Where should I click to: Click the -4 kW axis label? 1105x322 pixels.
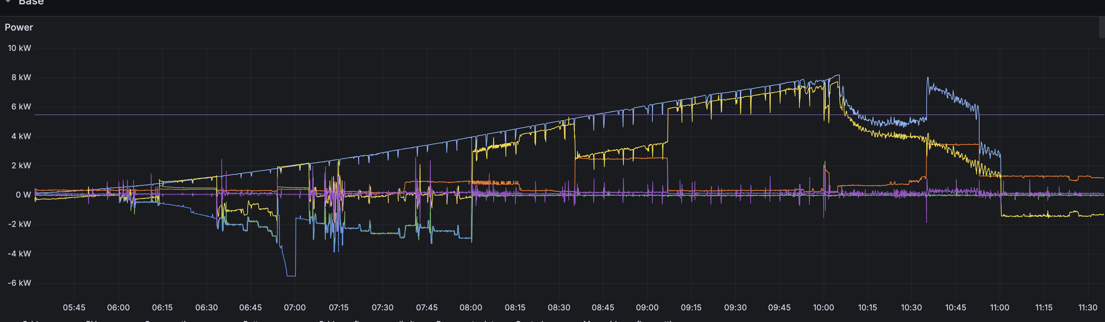tap(19, 254)
